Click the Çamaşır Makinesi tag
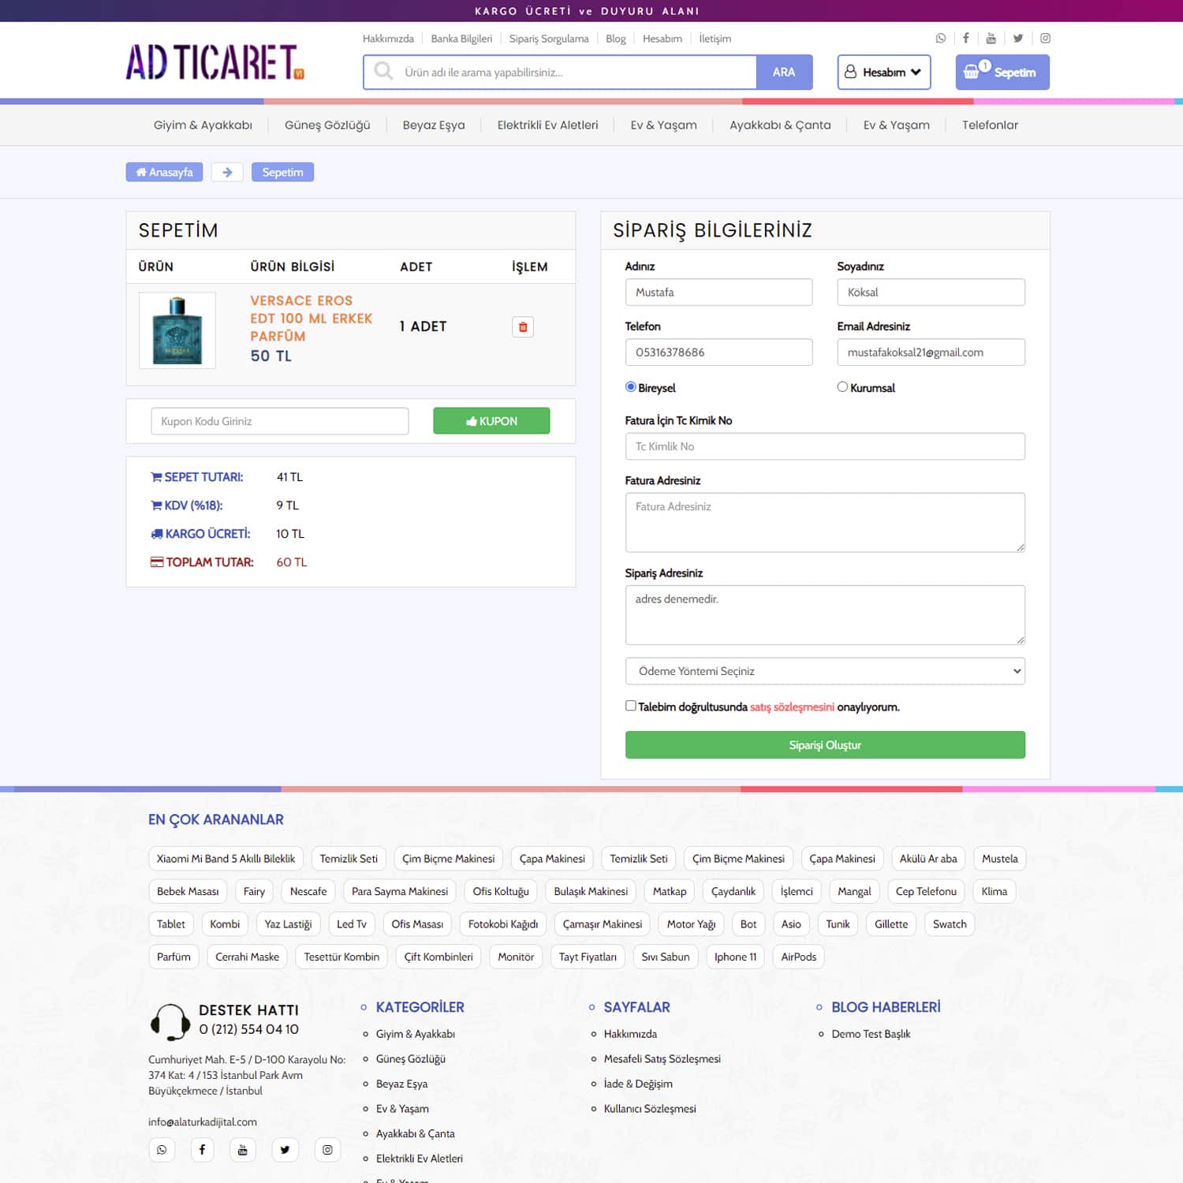 coord(603,924)
